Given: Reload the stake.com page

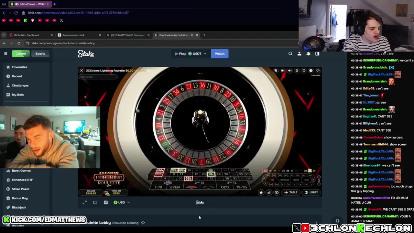Looking at the screenshot, I should pos(19,43).
